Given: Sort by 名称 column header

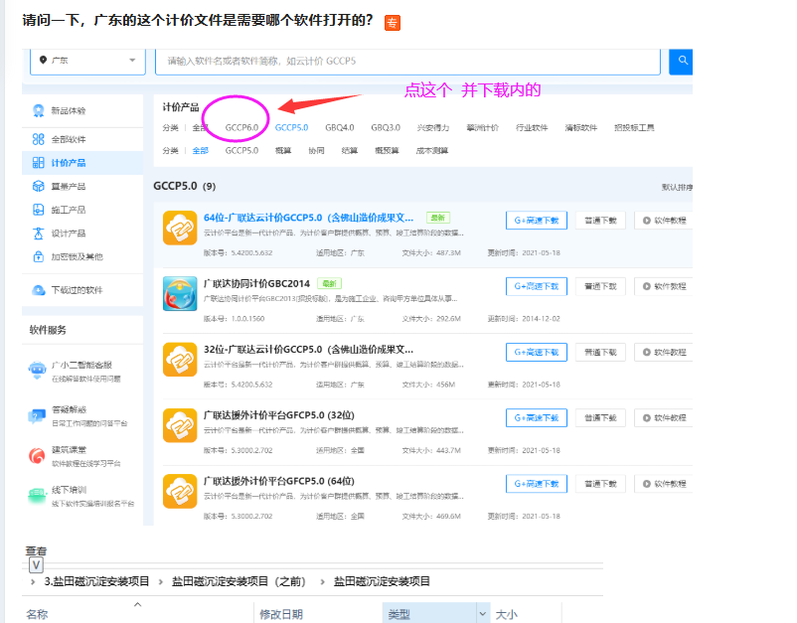Looking at the screenshot, I should [37, 614].
